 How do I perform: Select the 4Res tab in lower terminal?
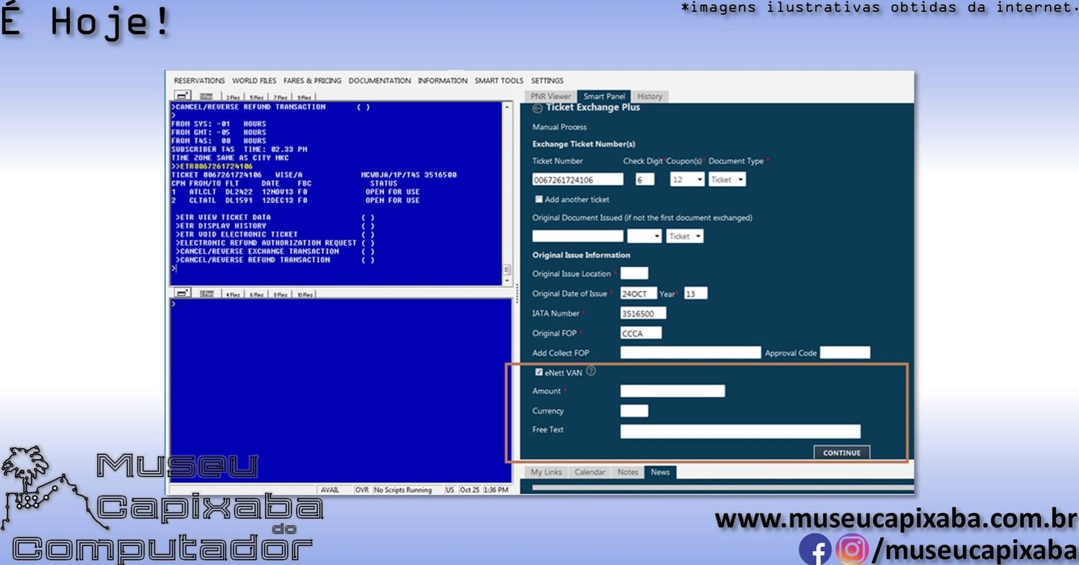(x=233, y=295)
